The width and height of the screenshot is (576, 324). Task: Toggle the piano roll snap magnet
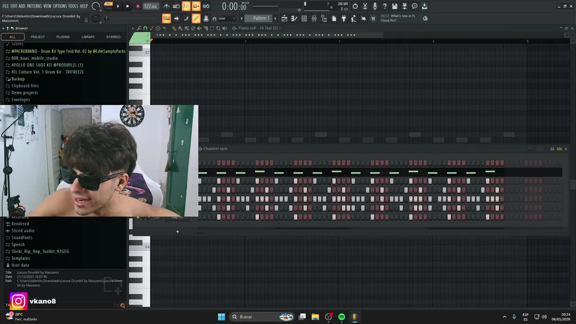(145, 28)
